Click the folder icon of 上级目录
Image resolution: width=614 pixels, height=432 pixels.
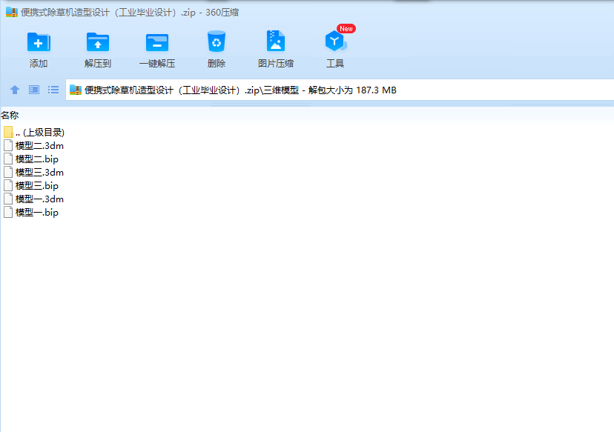coord(8,132)
